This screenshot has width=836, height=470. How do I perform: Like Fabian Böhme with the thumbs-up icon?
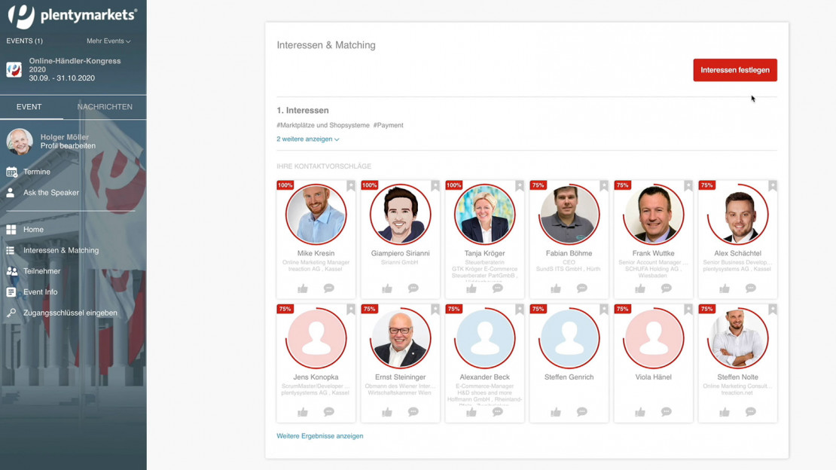tap(556, 288)
